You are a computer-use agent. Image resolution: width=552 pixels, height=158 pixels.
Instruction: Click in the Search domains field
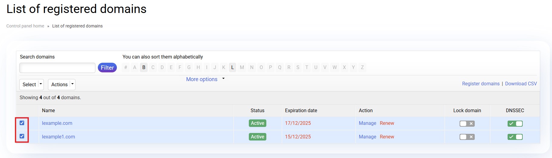[57, 68]
